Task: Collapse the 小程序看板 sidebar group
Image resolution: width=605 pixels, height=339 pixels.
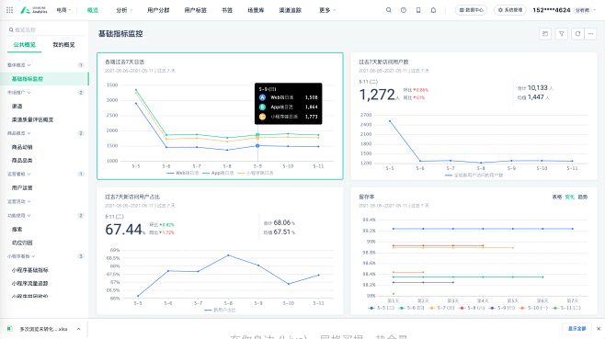Action: [x=21, y=256]
